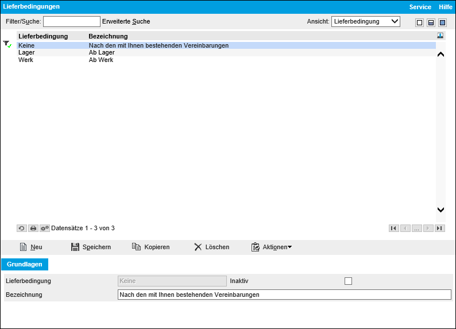Switch to split layout icon
The width and height of the screenshot is (456, 329).
pos(431,22)
